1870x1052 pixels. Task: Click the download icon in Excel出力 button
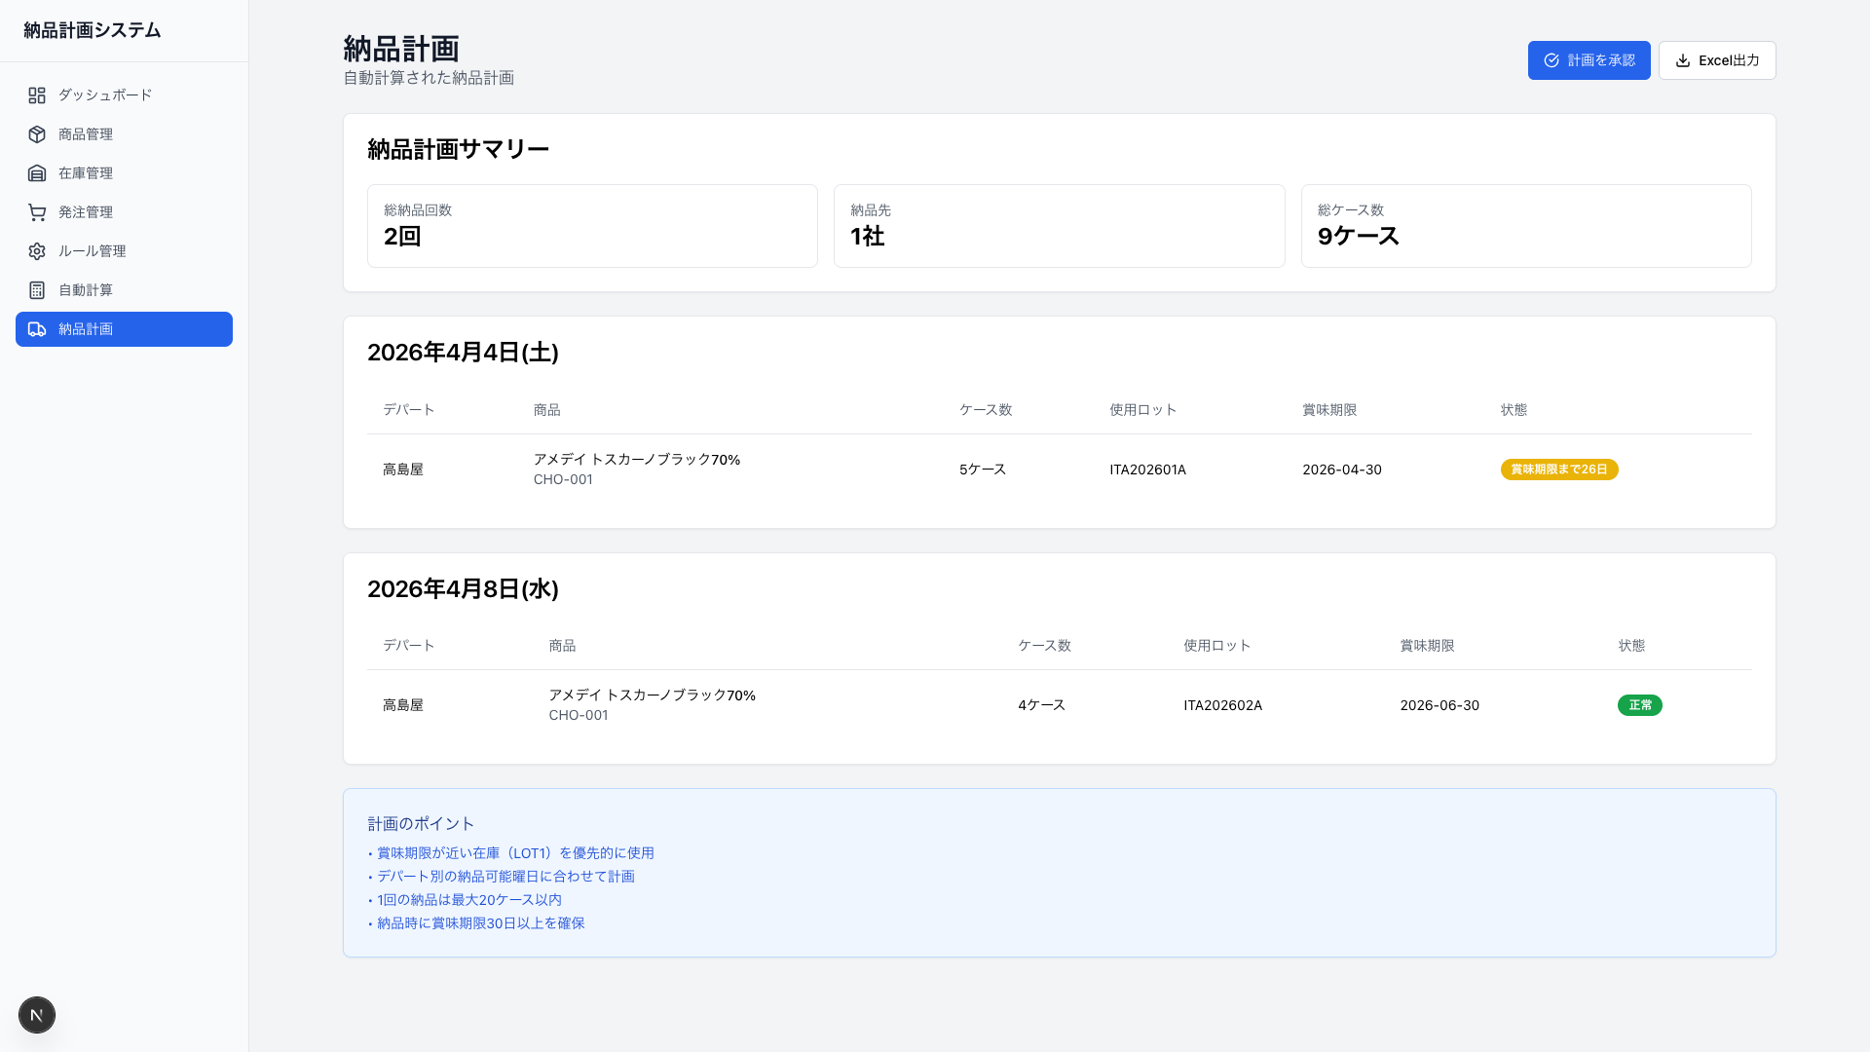(1682, 60)
